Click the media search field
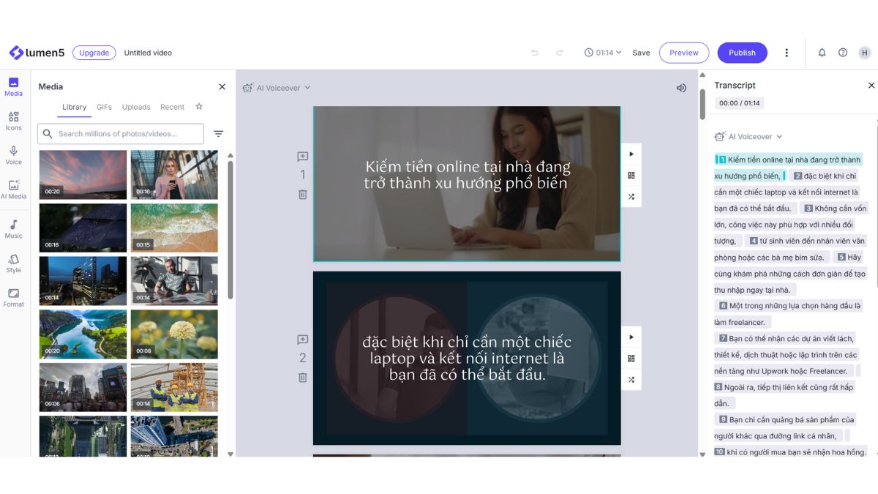This screenshot has height=494, width=878. click(121, 134)
